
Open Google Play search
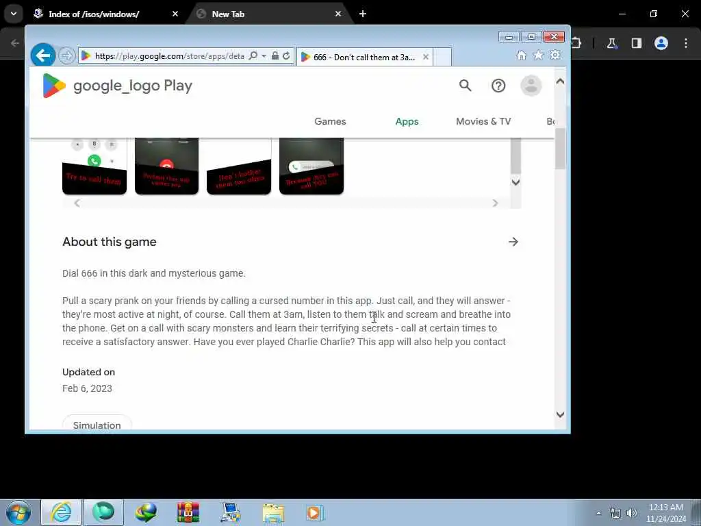465,85
